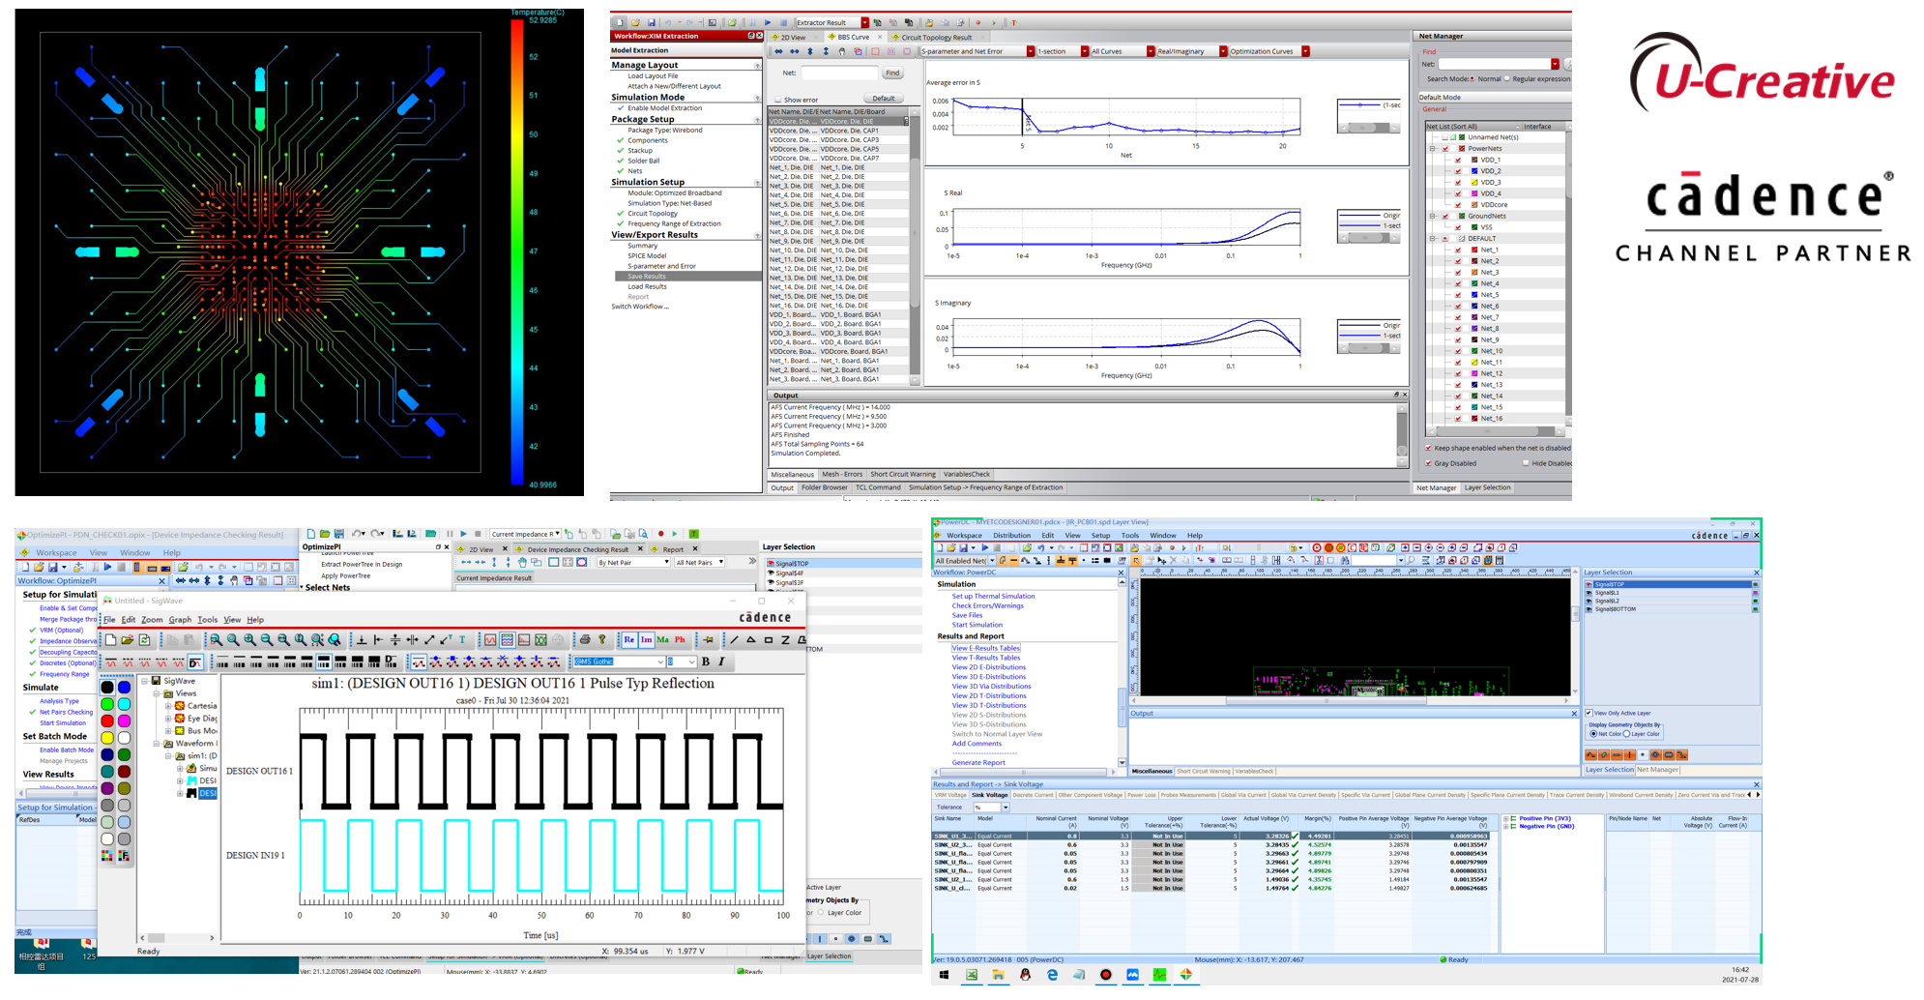1924x1000 pixels.
Task: Toggle the Gray Disabled checkbox
Action: 1428,463
